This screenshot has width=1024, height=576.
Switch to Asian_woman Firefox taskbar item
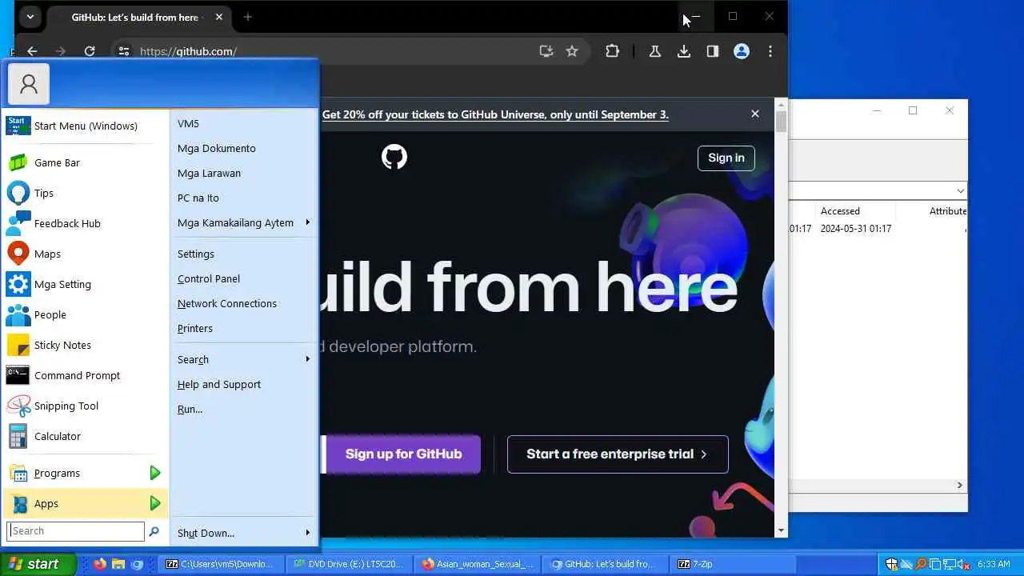click(477, 564)
